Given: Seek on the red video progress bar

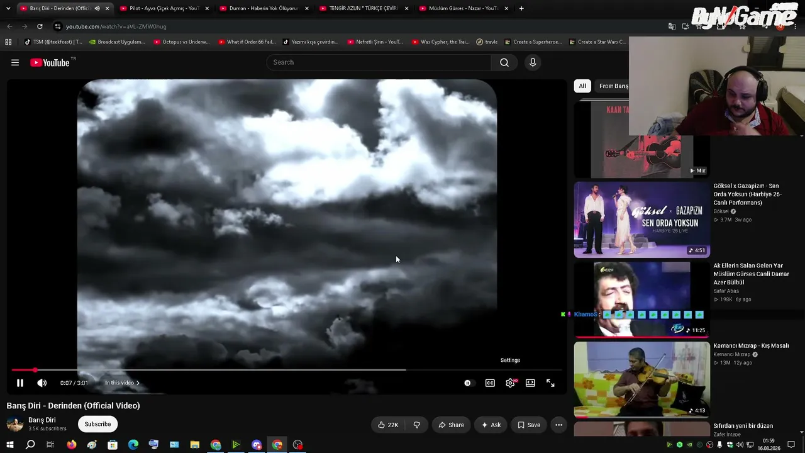Looking at the screenshot, I should coord(286,370).
